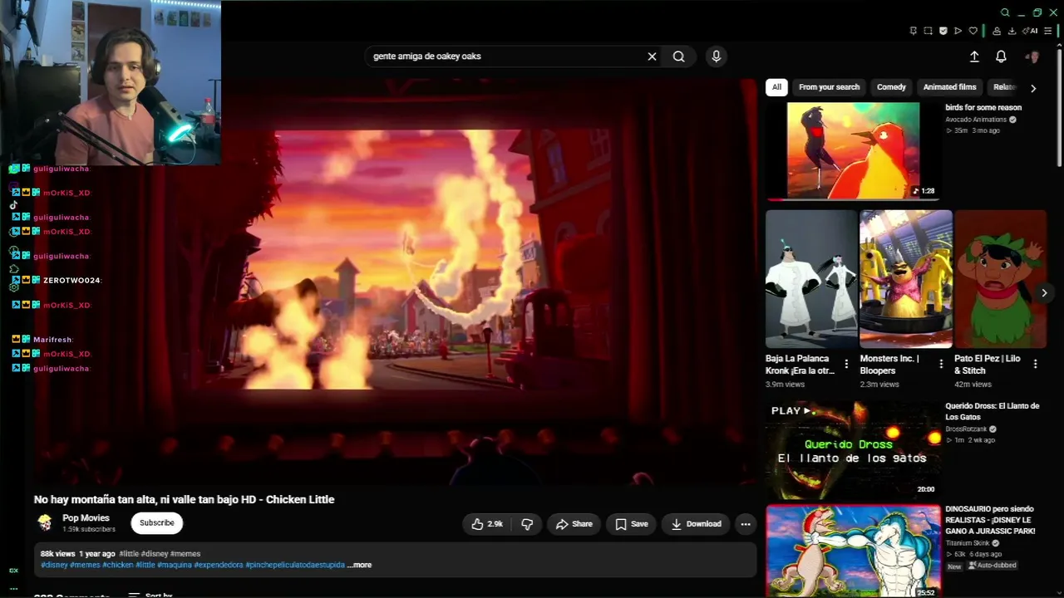
Task: Open the YouTube upload/create button
Action: [x=974, y=56]
